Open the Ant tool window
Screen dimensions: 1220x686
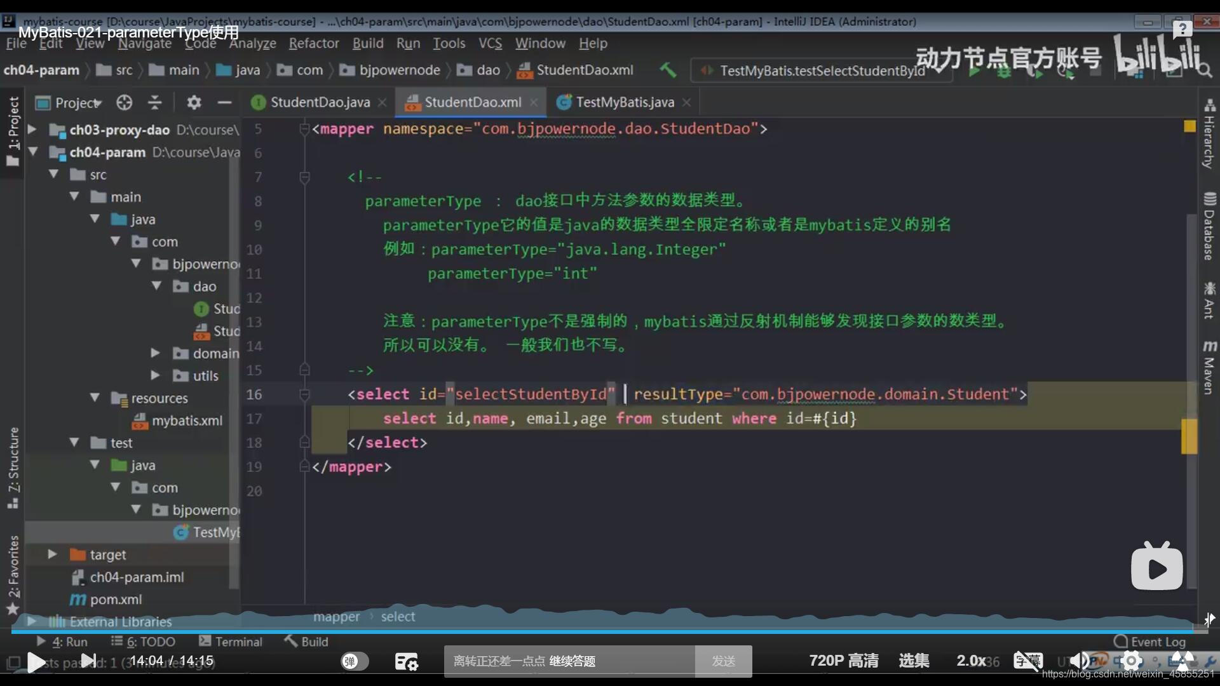pos(1209,300)
